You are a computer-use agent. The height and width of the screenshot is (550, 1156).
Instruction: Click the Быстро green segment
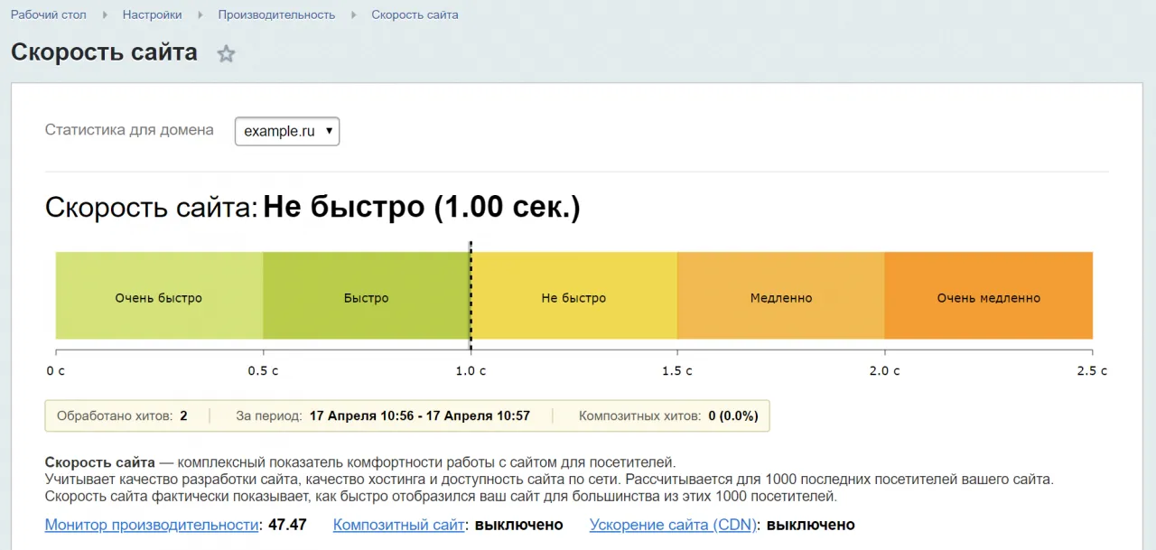[366, 297]
